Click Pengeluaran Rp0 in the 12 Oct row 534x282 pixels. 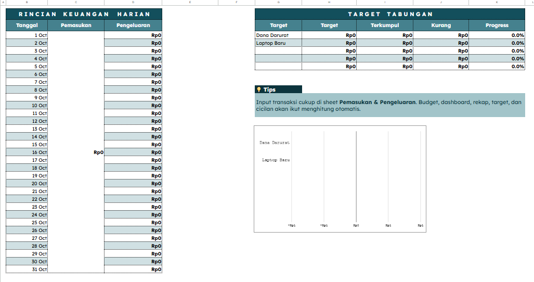click(133, 121)
